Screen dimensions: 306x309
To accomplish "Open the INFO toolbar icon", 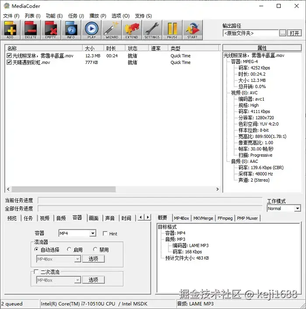I will coord(71,30).
